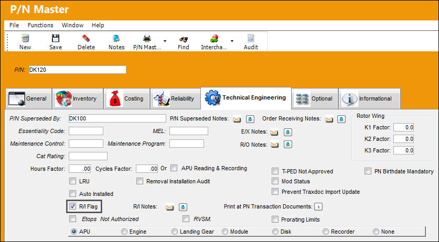439x242 pixels.
Task: Open the Window menu
Action: [72, 25]
